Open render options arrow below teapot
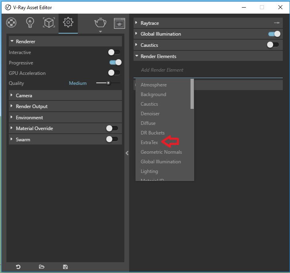 pos(100,32)
